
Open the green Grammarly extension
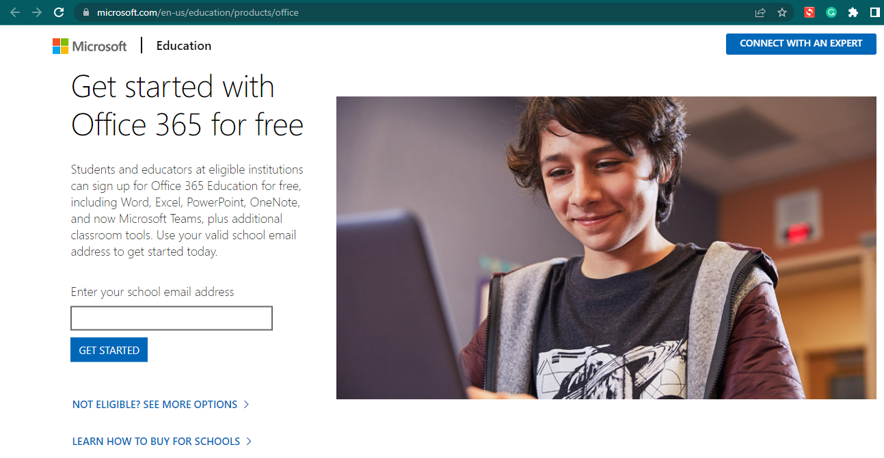point(831,12)
